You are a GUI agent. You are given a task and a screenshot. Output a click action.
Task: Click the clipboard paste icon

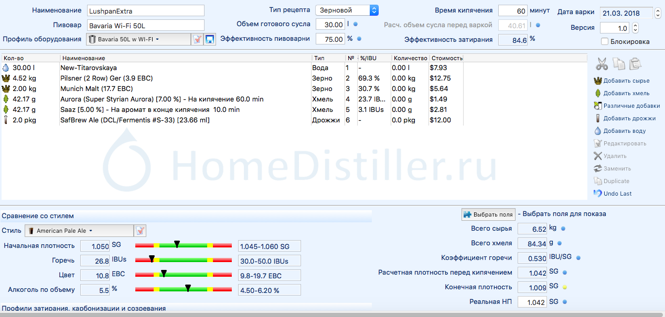coord(635,64)
